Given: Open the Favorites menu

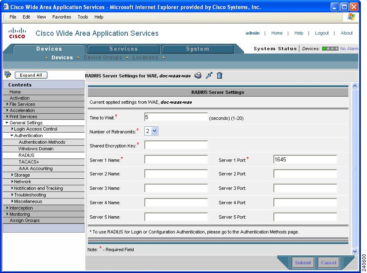Looking at the screenshot, I should [61, 17].
